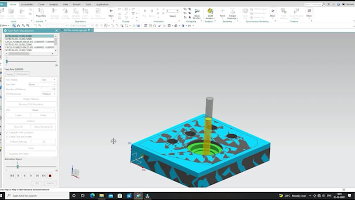The width and height of the screenshot is (355, 200).
Task: Select the first GOTO line in path list
Action: [x=29, y=36]
